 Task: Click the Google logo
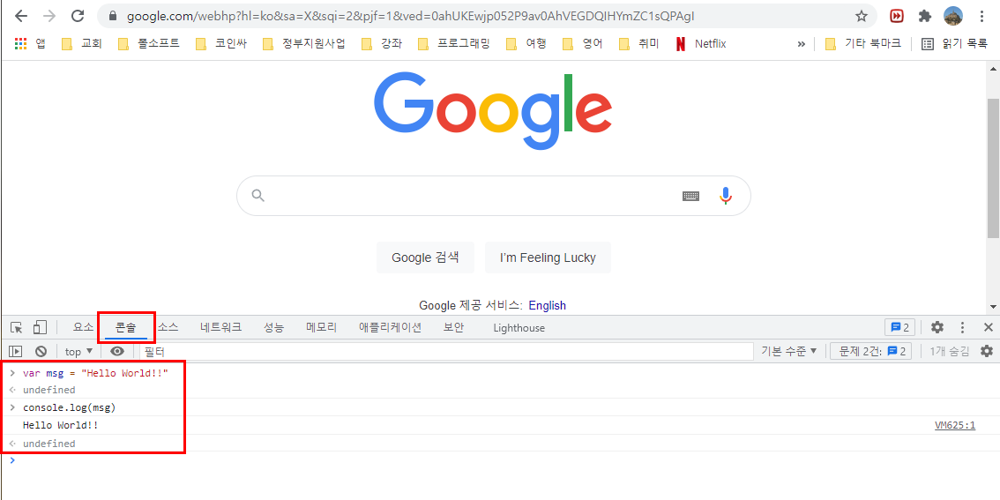coord(493,111)
